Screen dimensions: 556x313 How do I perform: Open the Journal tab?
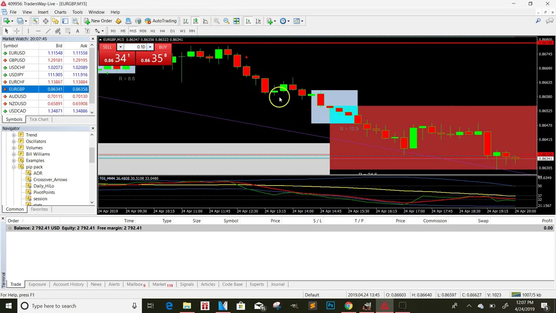[278, 284]
